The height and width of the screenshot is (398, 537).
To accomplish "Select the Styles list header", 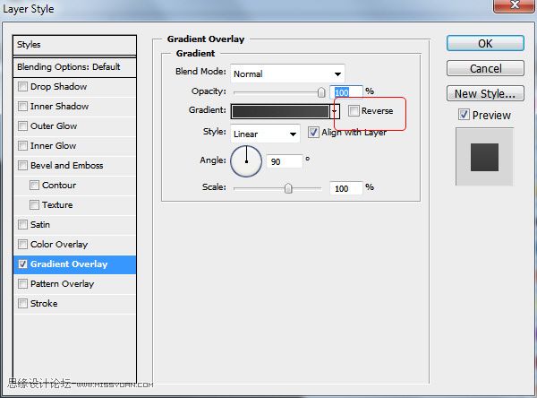I will [74, 45].
